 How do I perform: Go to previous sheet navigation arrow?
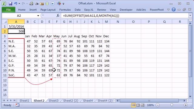pyautogui.click(x=7, y=101)
